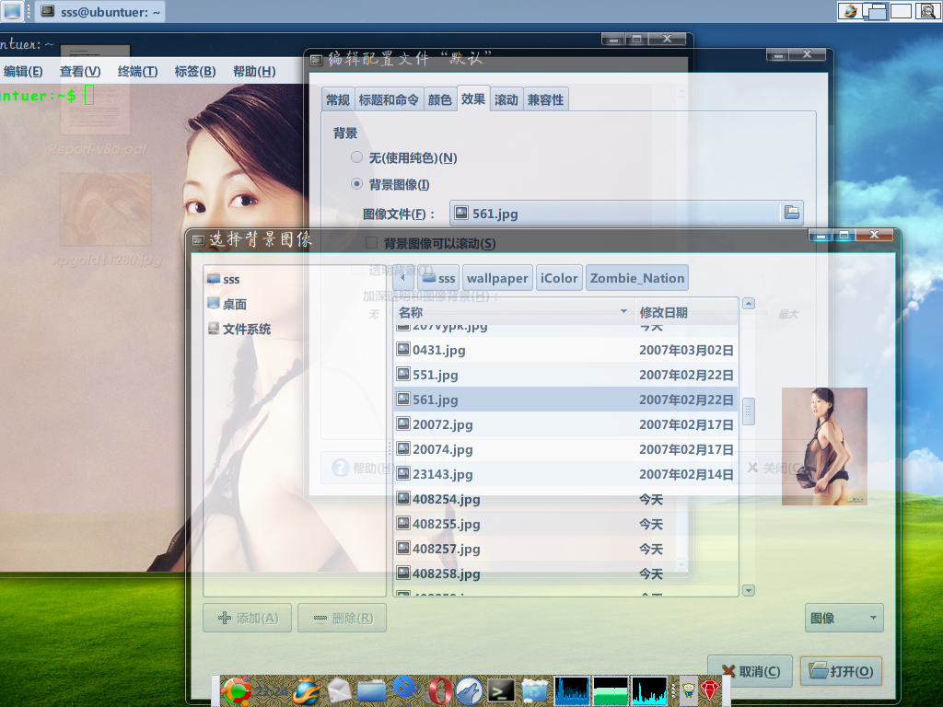The height and width of the screenshot is (707, 943).
Task: Switch to the 标题和命令 tab
Action: pyautogui.click(x=389, y=99)
